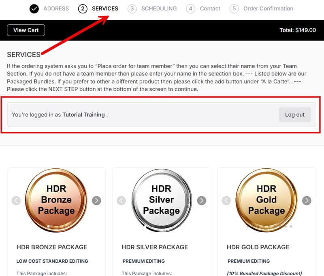Click the left arrow beside the Silver badge

point(121,201)
